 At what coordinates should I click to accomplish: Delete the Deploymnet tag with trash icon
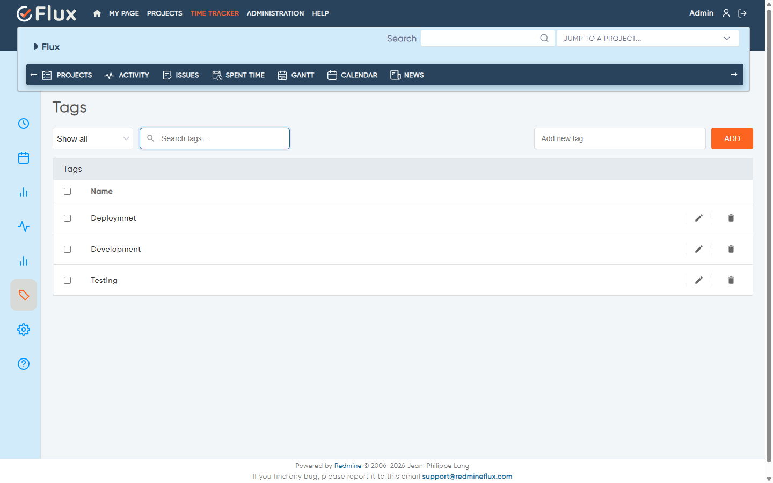(731, 218)
